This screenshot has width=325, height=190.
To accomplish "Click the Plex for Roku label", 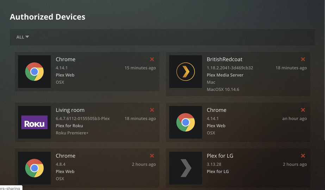I will point(69,126).
